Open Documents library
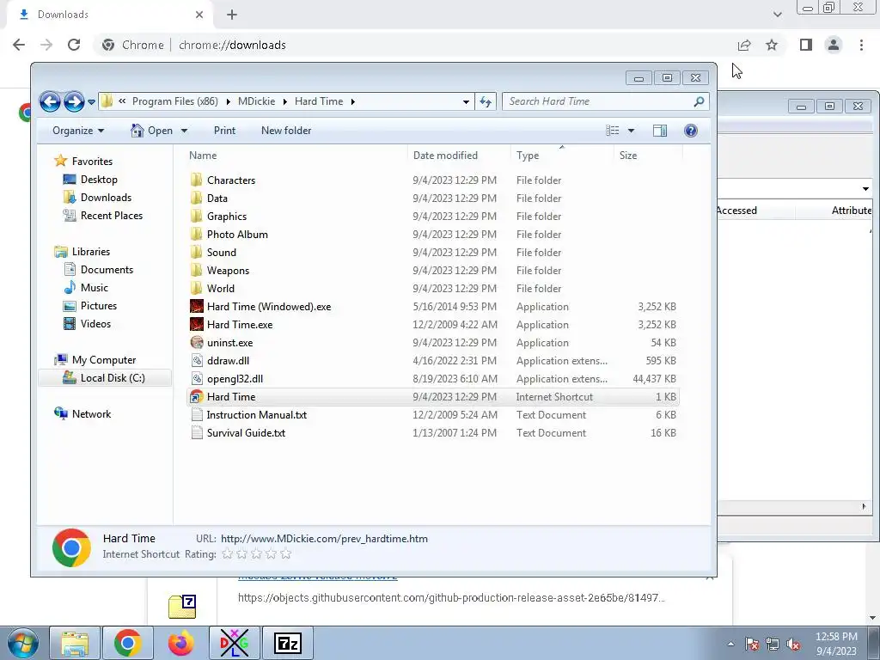Viewport: 880px width, 660px height. click(107, 269)
